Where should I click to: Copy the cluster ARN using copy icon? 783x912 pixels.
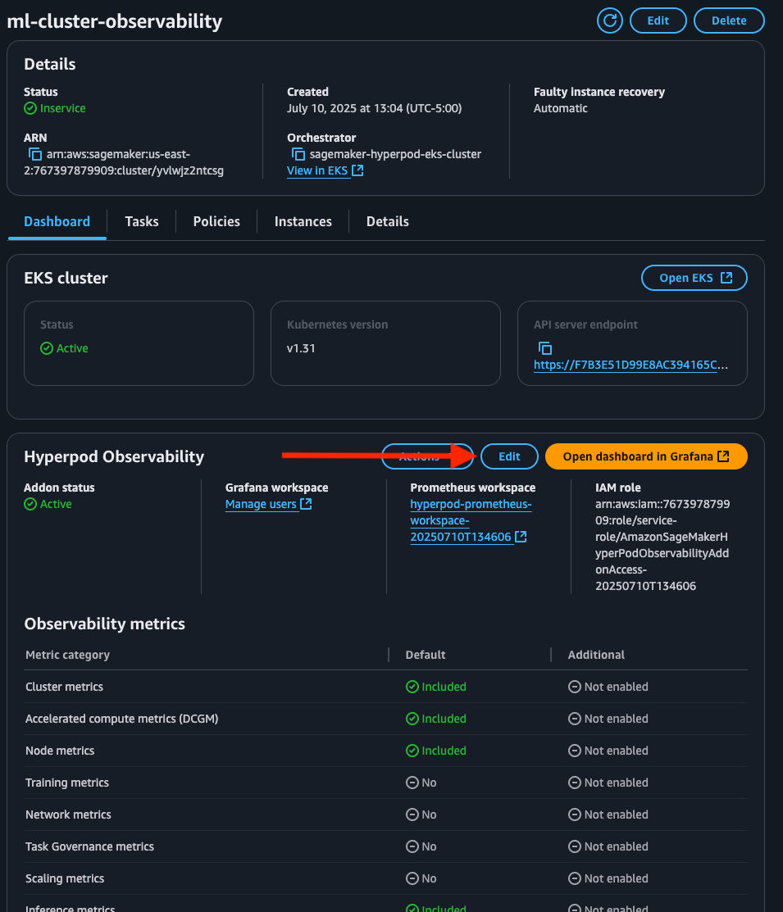click(x=35, y=154)
